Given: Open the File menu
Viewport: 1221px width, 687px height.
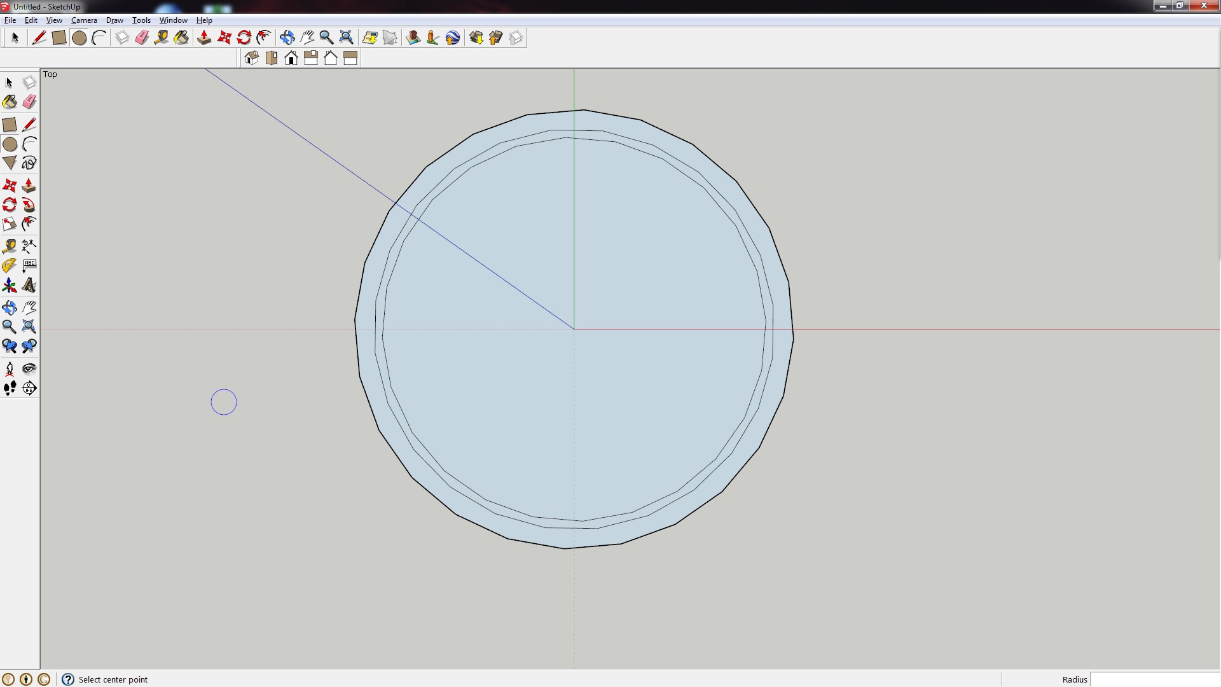Looking at the screenshot, I should [10, 20].
